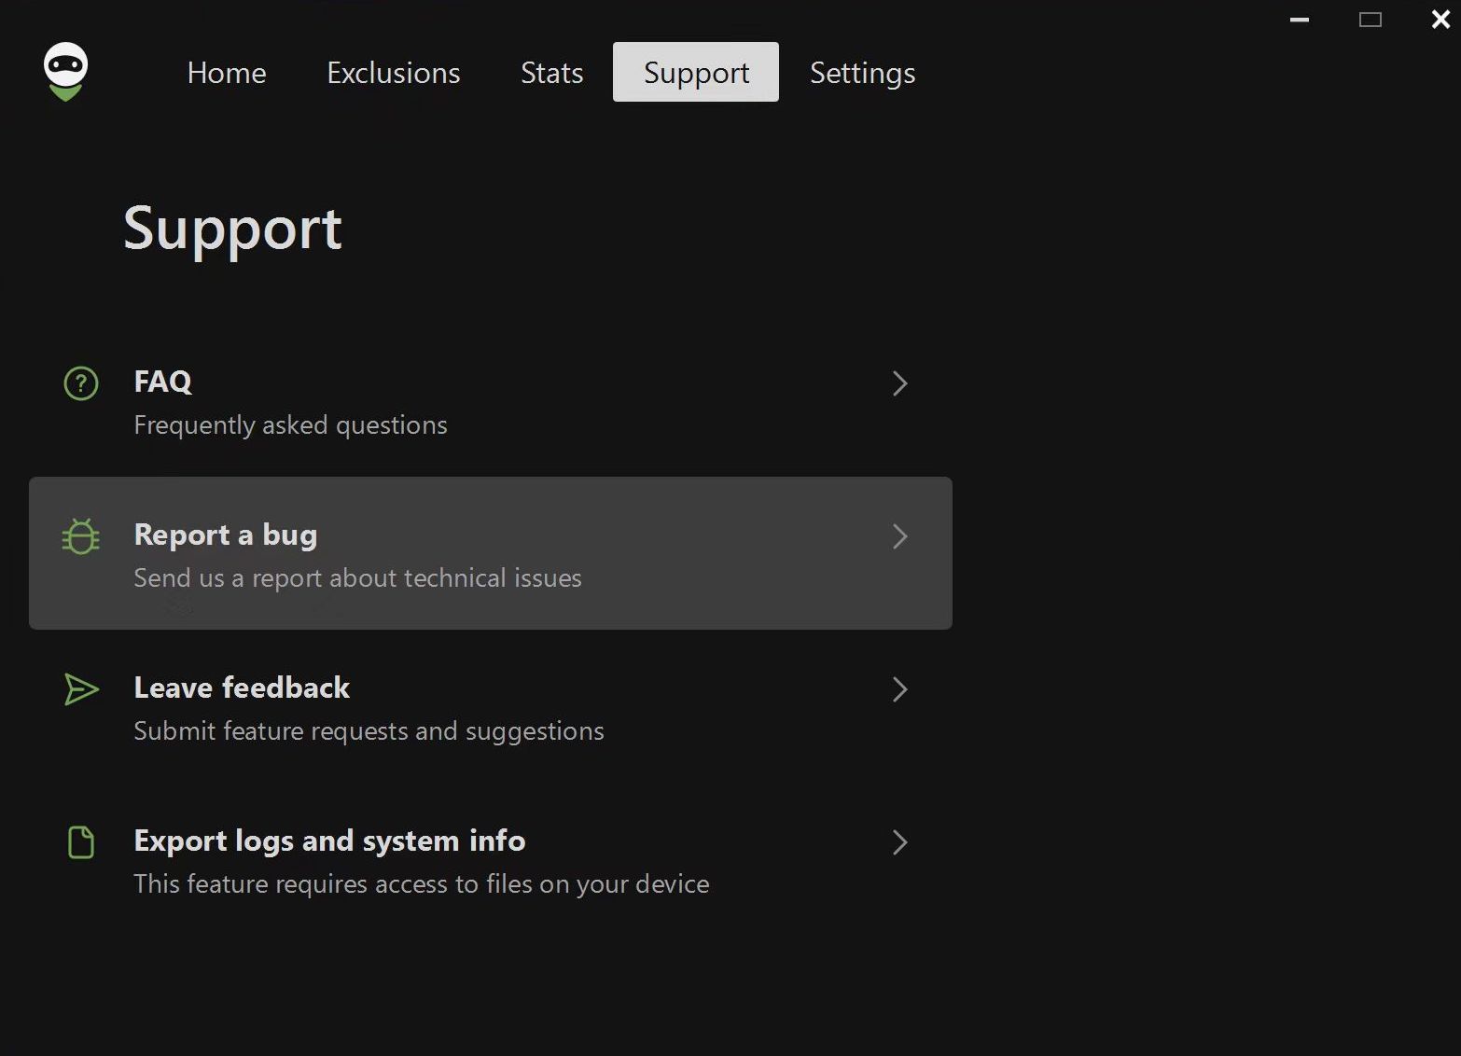Viewport: 1461px width, 1056px height.
Task: Click the paper plane feedback icon
Action: [x=81, y=689]
